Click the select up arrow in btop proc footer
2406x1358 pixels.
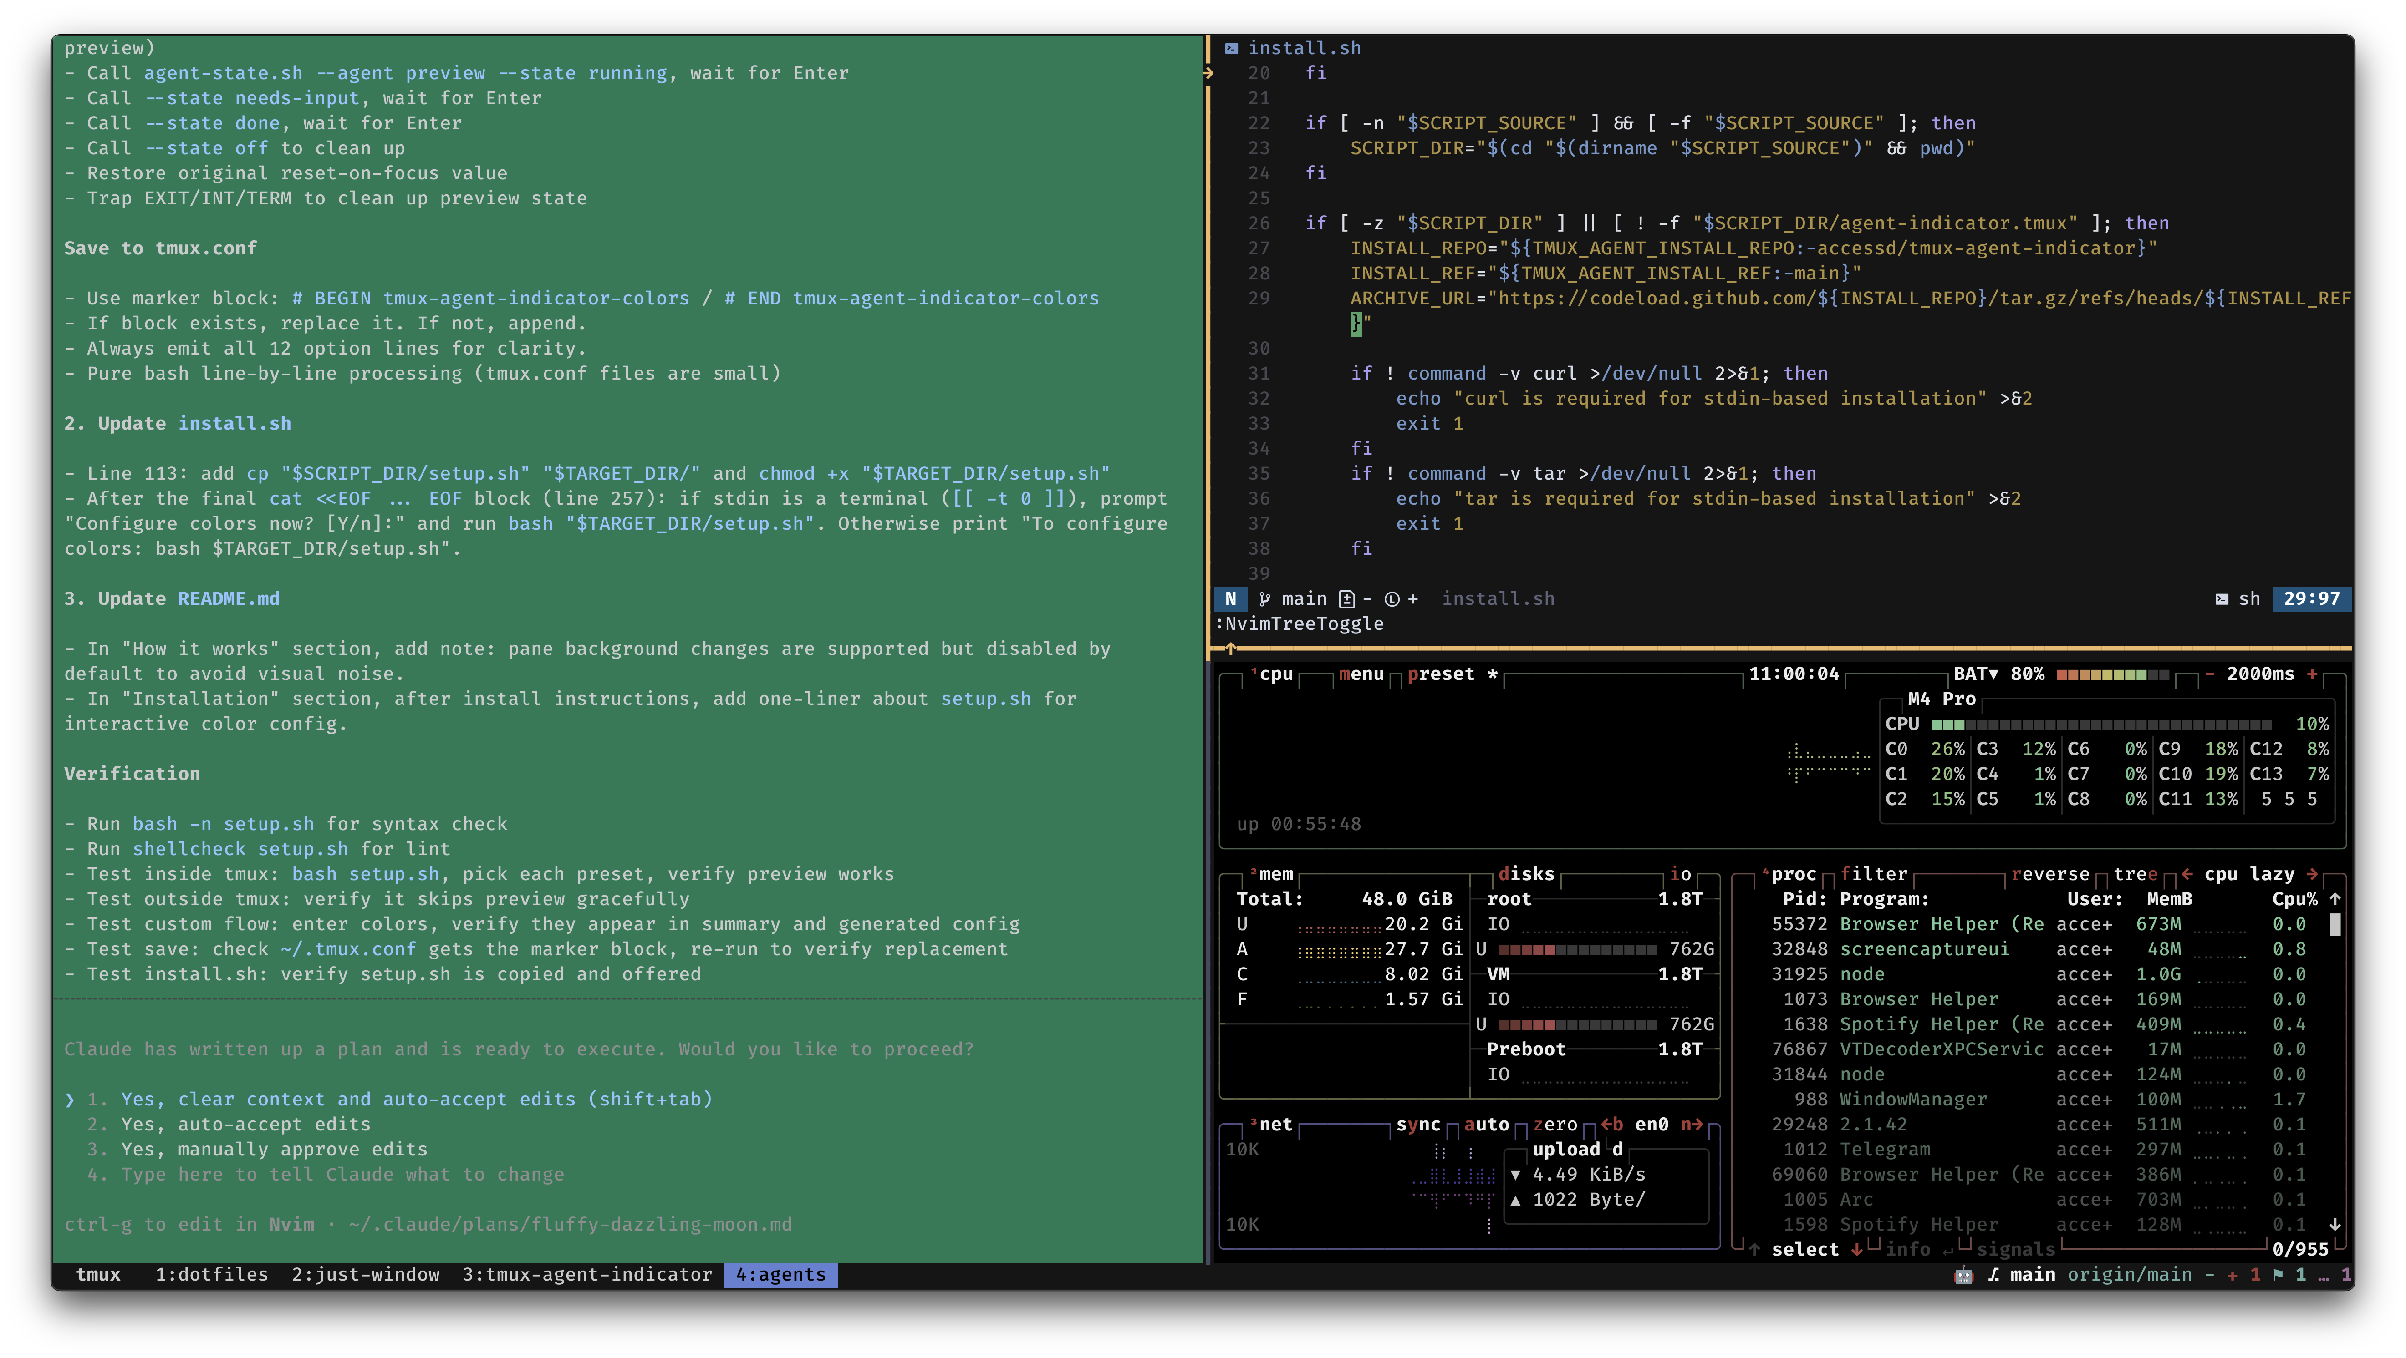point(1754,1249)
